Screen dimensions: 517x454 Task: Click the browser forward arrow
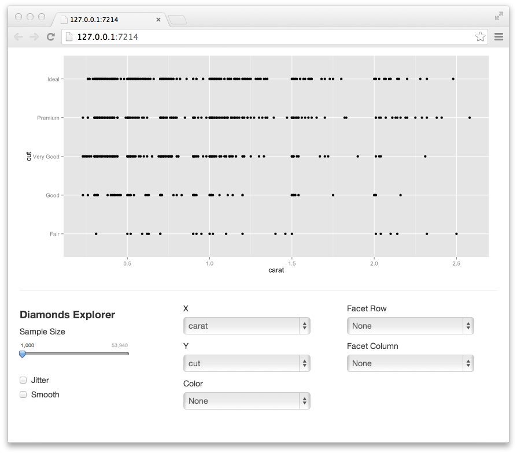[x=34, y=37]
